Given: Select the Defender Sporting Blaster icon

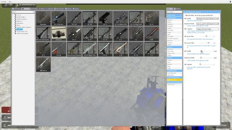Looking at the screenshot, I should (x=43, y=34).
